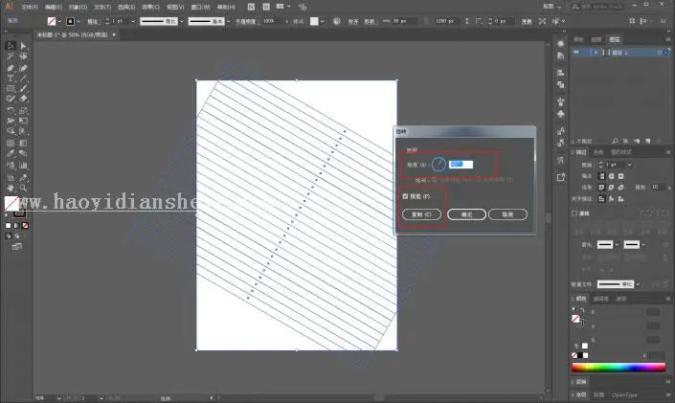
Task: Close the untitled document tab
Action: (114, 34)
